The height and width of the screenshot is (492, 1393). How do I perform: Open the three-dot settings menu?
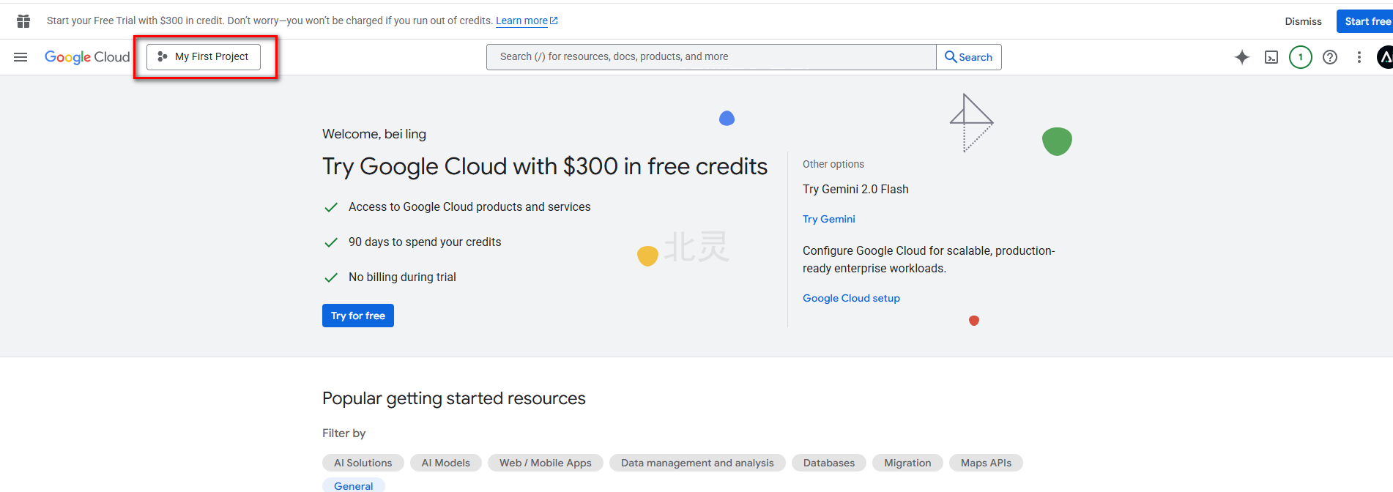coord(1359,57)
